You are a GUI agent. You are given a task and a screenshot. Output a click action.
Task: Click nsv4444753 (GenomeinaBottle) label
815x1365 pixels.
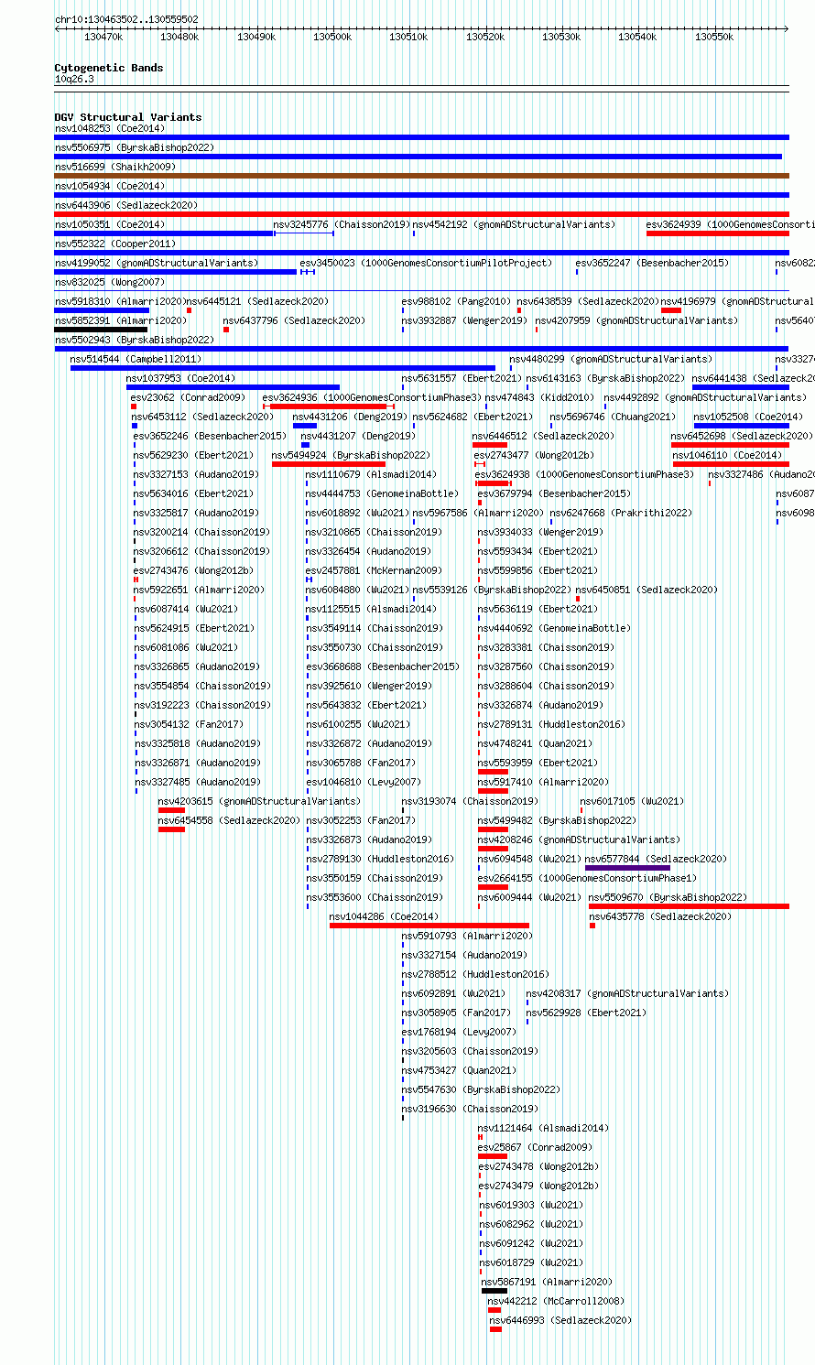(x=382, y=494)
